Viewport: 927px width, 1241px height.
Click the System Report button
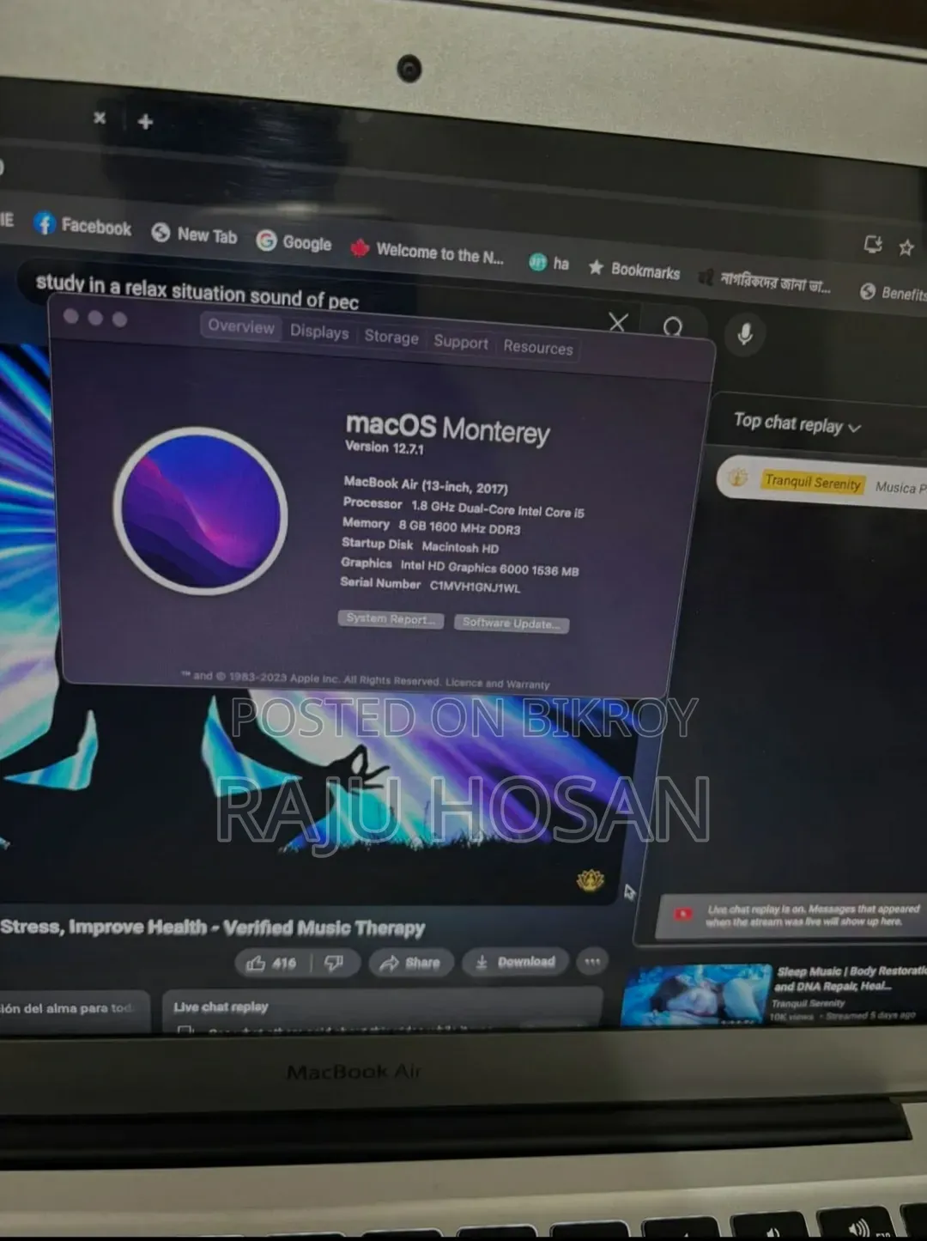coord(391,619)
